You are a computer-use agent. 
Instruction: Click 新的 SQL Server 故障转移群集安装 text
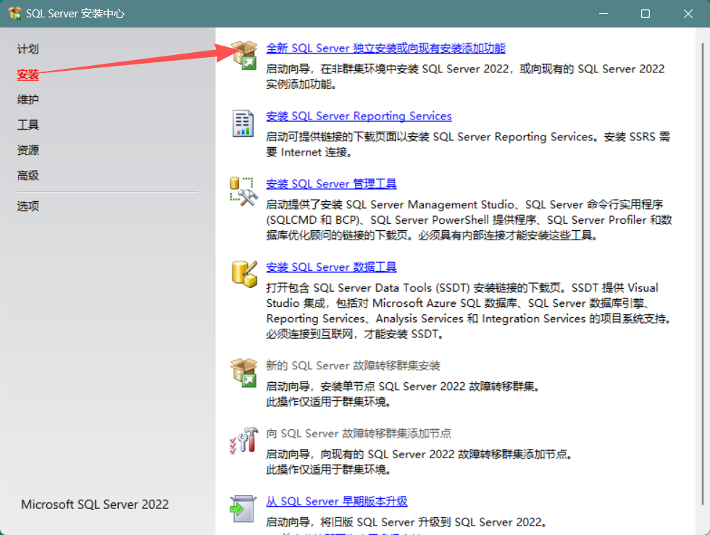354,366
